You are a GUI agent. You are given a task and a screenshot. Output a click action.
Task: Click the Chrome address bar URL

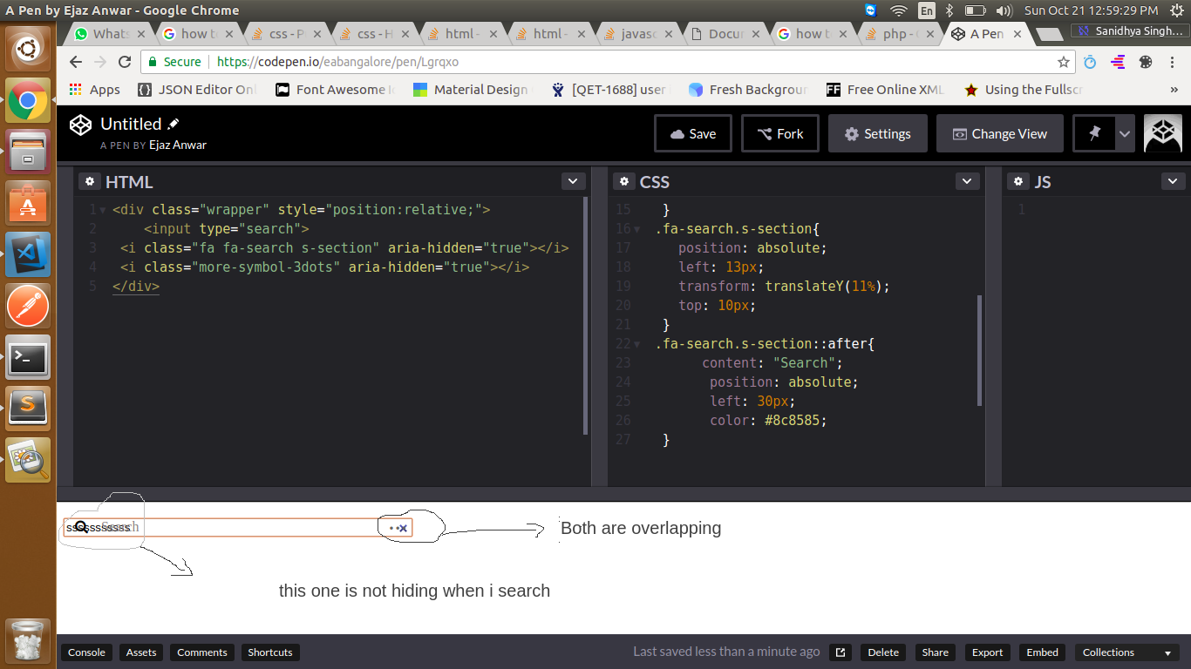click(x=337, y=62)
